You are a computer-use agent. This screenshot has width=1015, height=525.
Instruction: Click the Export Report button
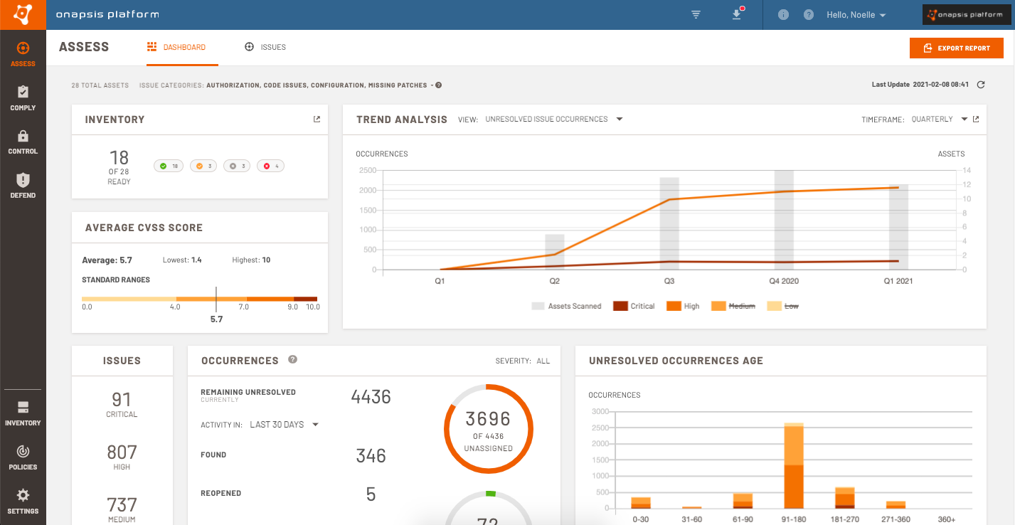956,48
